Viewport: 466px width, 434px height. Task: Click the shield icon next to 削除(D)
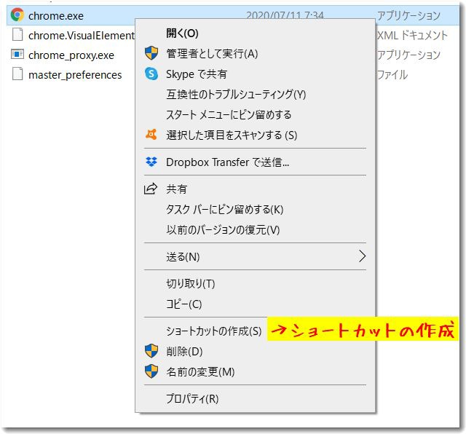(x=151, y=351)
